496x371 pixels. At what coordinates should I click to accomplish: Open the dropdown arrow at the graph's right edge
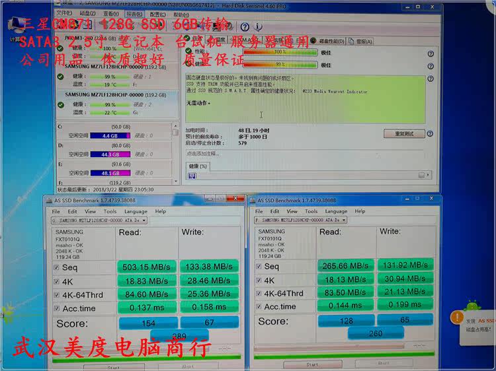(428, 175)
